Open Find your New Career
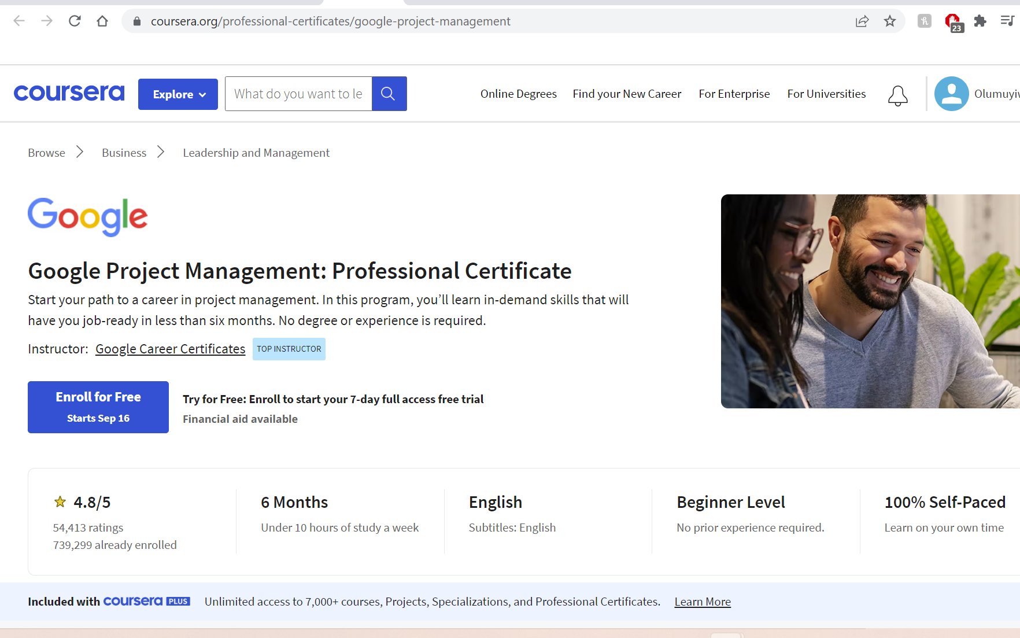Screen dimensions: 1020x638 coord(627,94)
